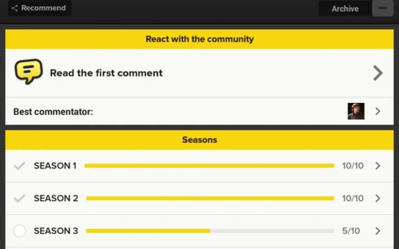Click the yellow speech bubble comment icon
This screenshot has width=399, height=249.
click(28, 72)
